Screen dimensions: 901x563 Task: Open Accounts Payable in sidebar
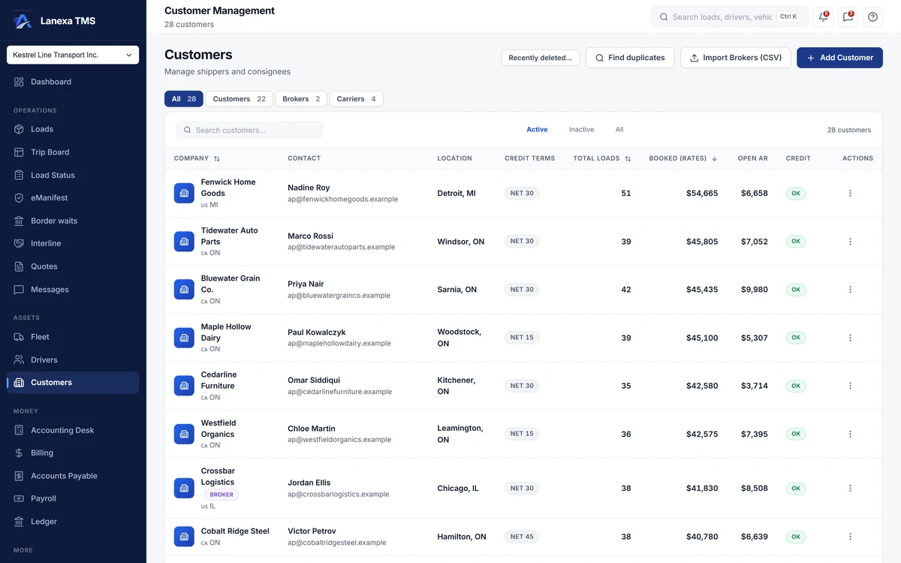(x=73, y=476)
